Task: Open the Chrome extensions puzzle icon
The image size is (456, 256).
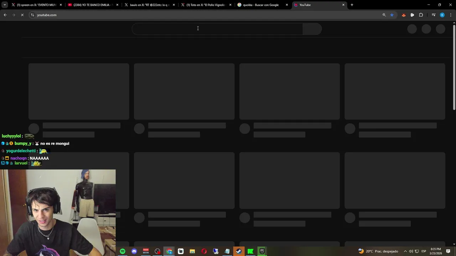Action: click(x=421, y=15)
